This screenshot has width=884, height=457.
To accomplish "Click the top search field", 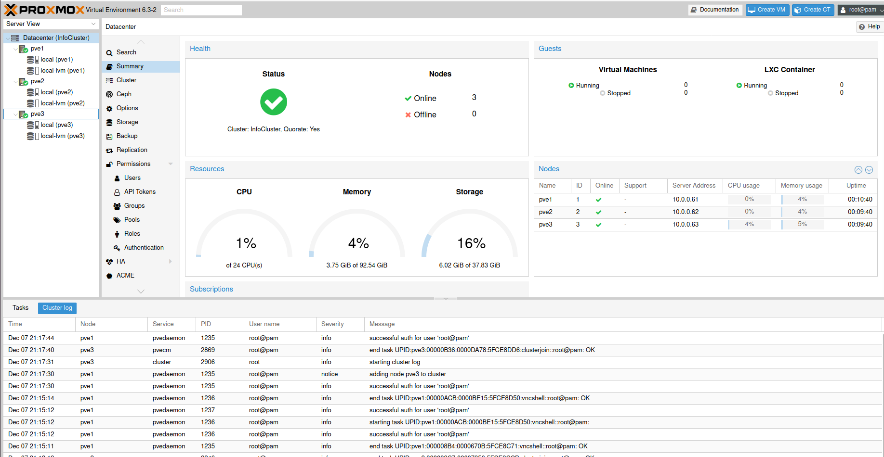I will tap(201, 10).
